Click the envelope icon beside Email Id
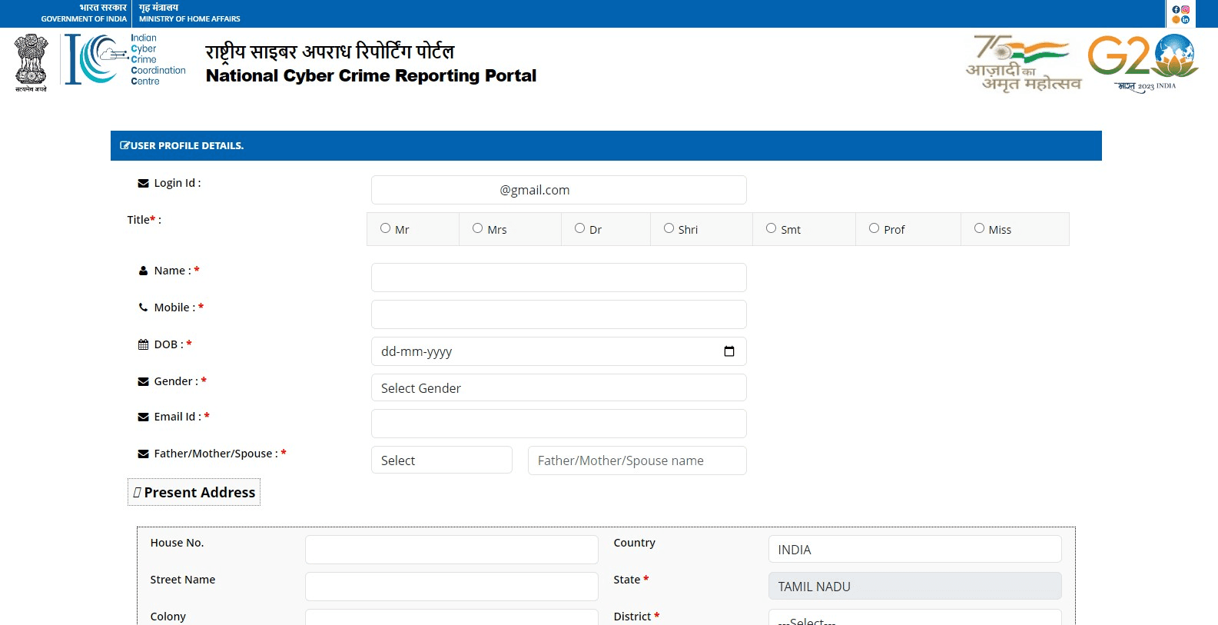 coord(143,417)
